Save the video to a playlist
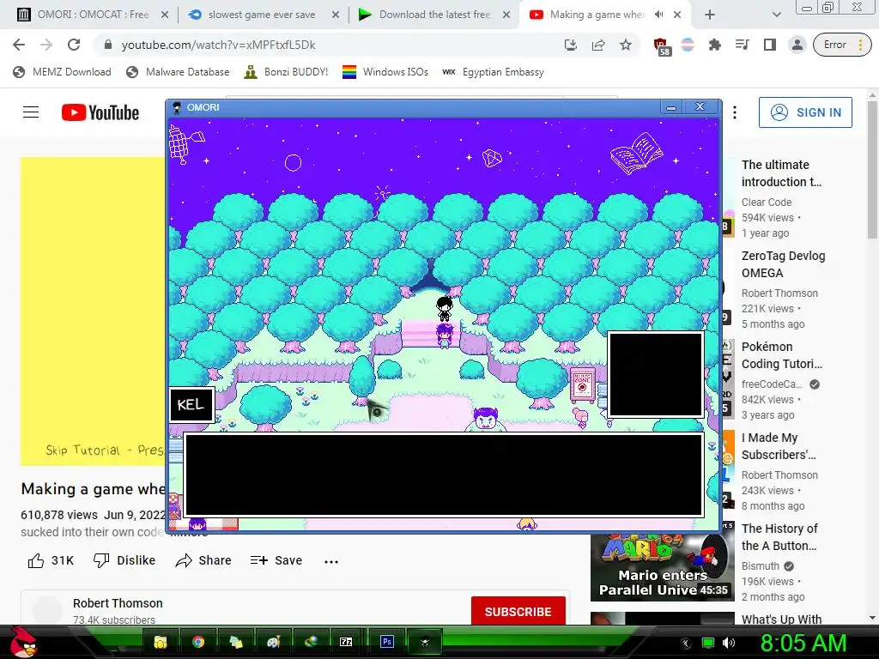Screen dimensions: 879x659 276,560
